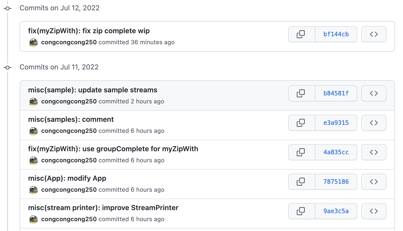Browse repository at commit b84581f
Screen dimensions: 403x231
[374, 93]
